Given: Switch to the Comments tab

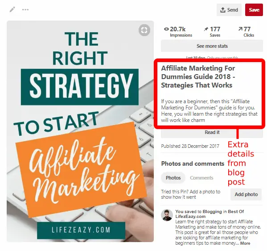Looking at the screenshot, I should click(x=201, y=178).
